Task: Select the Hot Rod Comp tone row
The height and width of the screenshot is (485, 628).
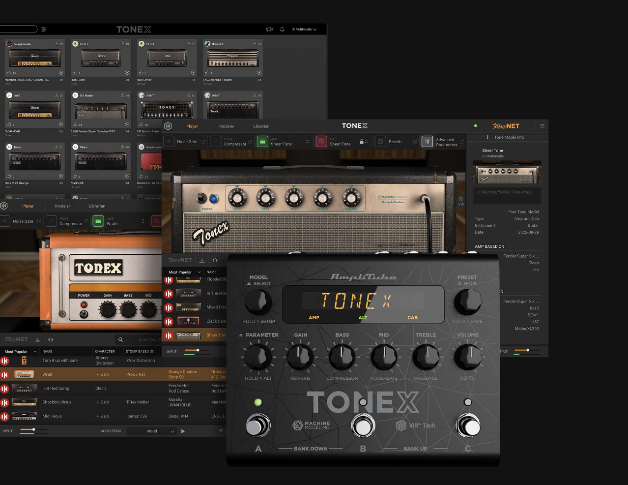Action: [56, 389]
